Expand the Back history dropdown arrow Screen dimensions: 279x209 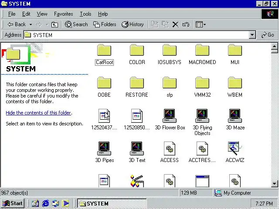pos(31,24)
